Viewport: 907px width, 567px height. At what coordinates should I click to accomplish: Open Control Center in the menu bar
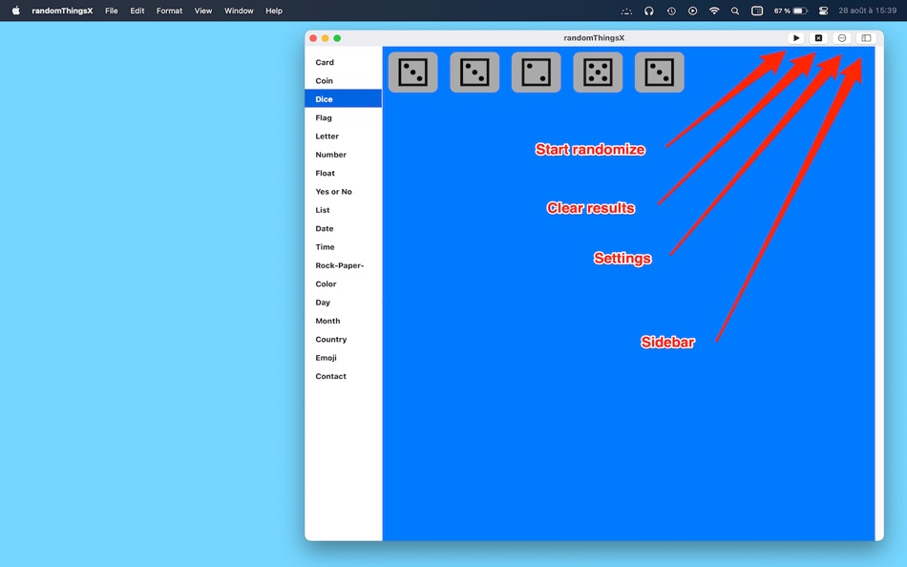point(823,10)
